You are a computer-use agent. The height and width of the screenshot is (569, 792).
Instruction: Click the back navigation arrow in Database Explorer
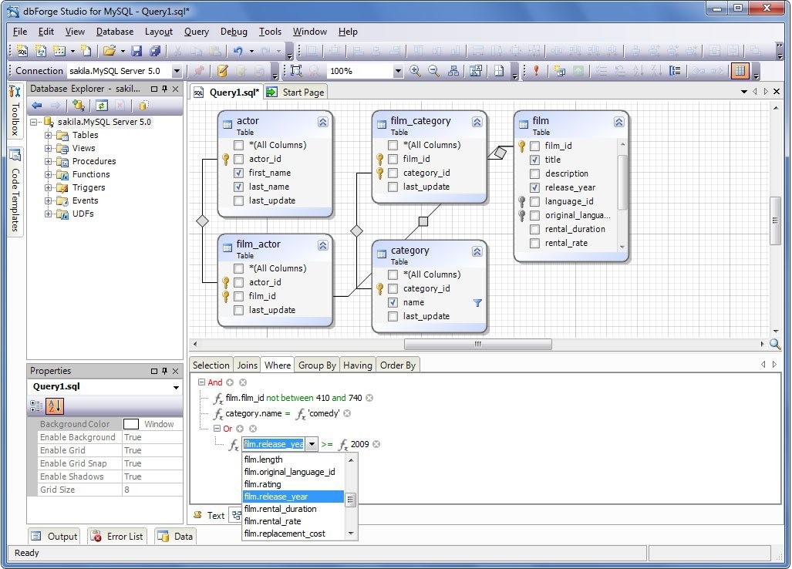37,106
